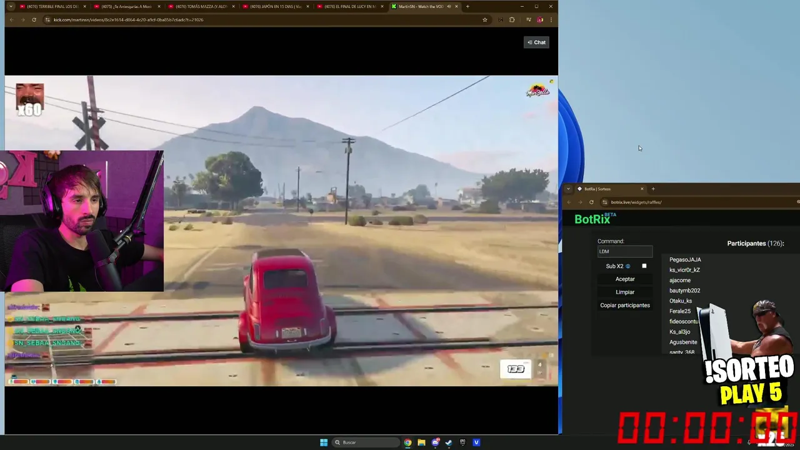The height and width of the screenshot is (450, 800).
Task: Select participant ajacome
Action: tap(680, 281)
